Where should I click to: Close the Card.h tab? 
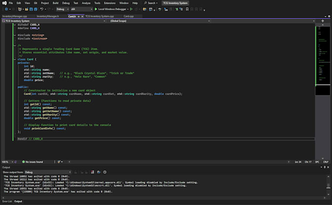click(x=83, y=16)
